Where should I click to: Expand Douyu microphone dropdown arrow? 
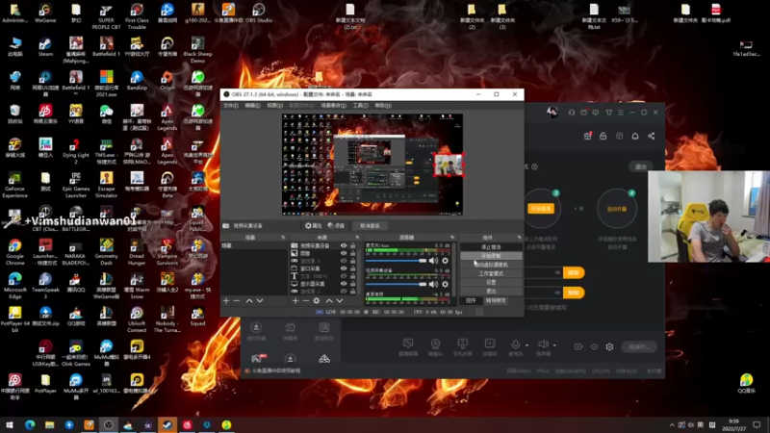point(526,345)
